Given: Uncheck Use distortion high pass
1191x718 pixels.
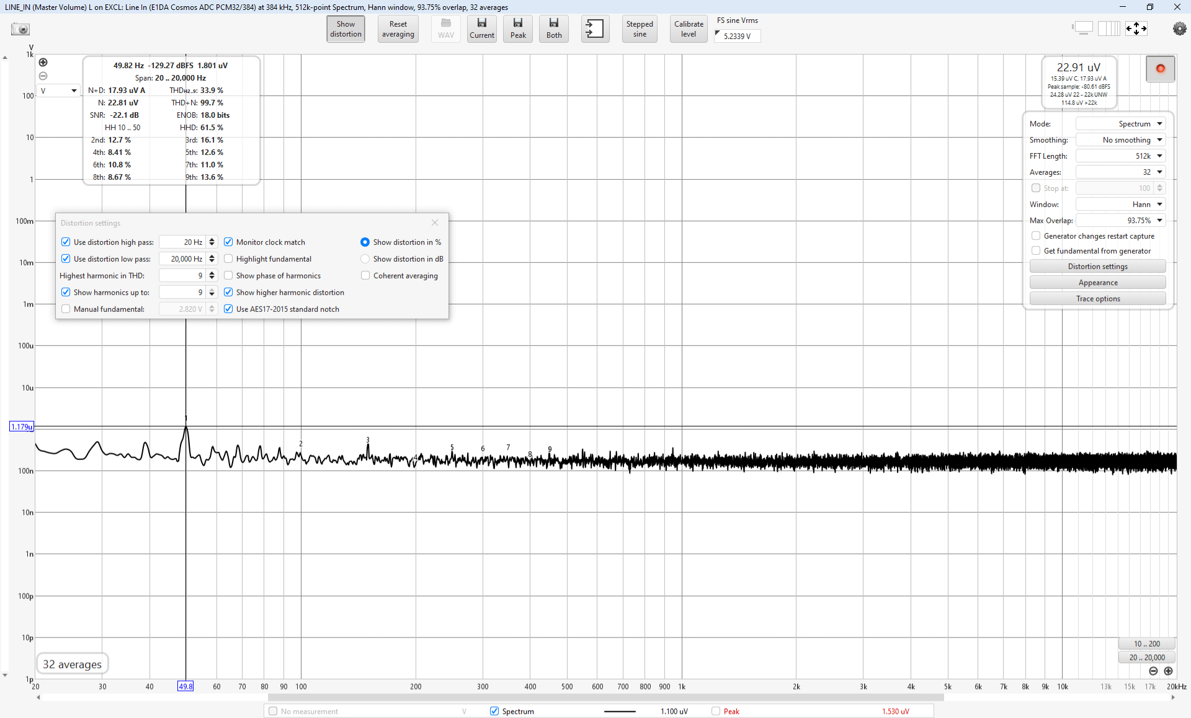Looking at the screenshot, I should [x=66, y=242].
